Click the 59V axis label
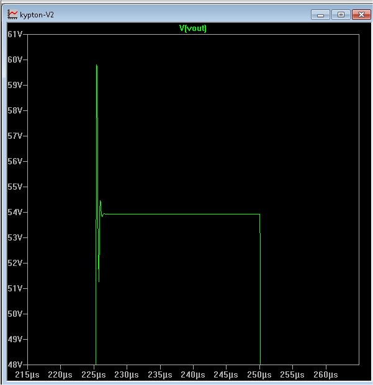Viewport: 373px width, 385px height. (15, 85)
